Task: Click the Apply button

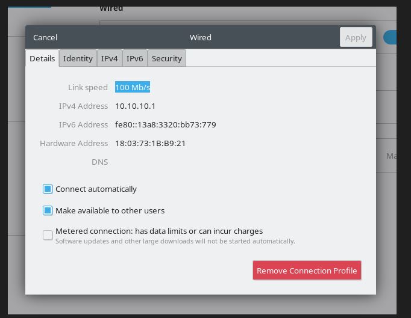Action: click(x=356, y=37)
